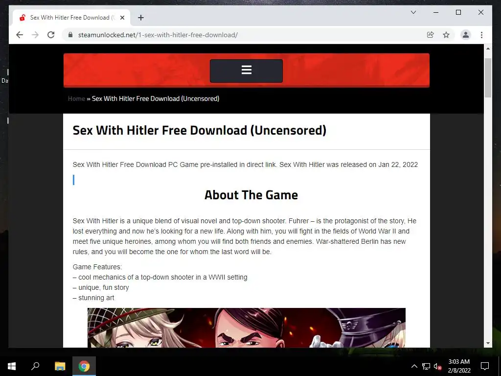Click the '– stunning art' line
The width and height of the screenshot is (501, 376).
[x=93, y=298]
